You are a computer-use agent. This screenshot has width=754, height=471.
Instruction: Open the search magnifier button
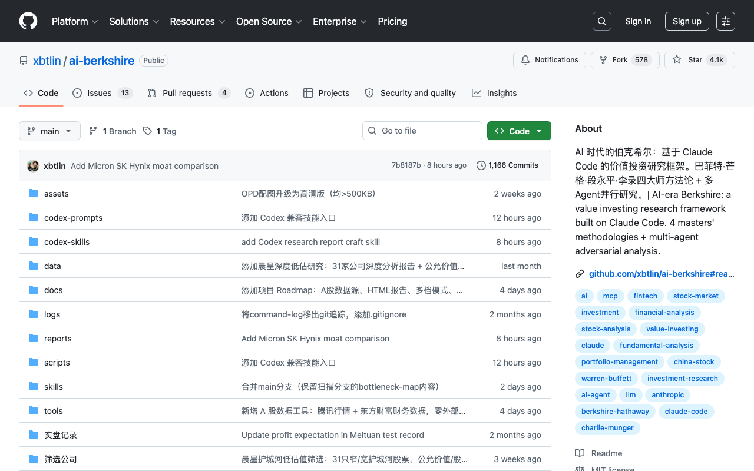[x=602, y=21]
